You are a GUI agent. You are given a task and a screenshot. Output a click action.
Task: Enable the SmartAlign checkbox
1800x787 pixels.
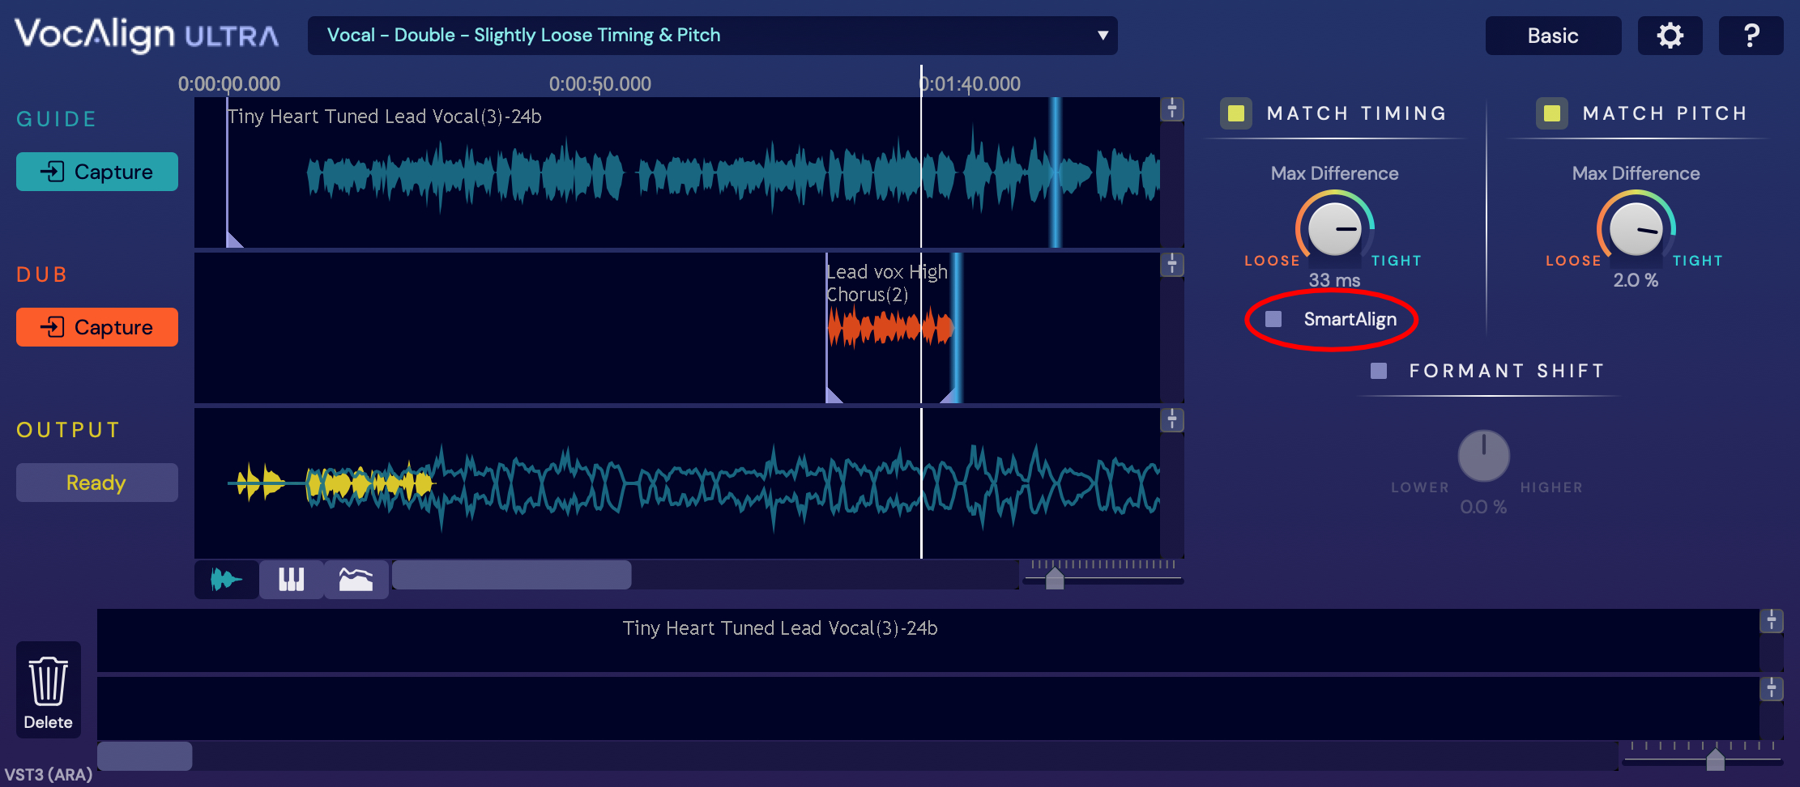pyautogui.click(x=1273, y=319)
